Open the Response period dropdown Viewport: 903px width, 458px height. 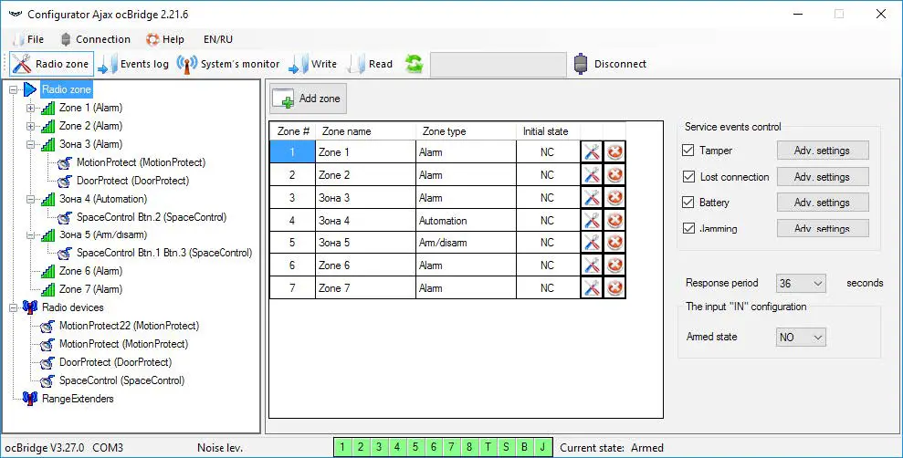coord(801,283)
